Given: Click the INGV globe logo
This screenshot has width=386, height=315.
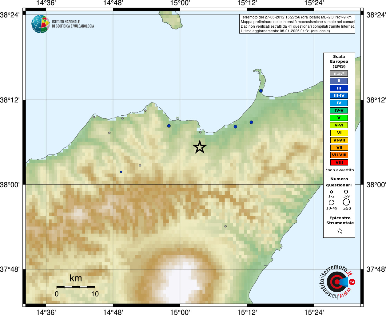Looking at the screenshot, I should coord(41,24).
